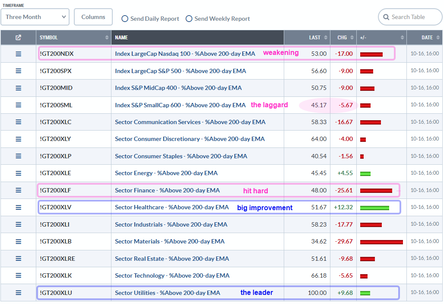Open Sector Technology %Above 200-day EMA link
Screen dimensions: 444x304
point(172,276)
